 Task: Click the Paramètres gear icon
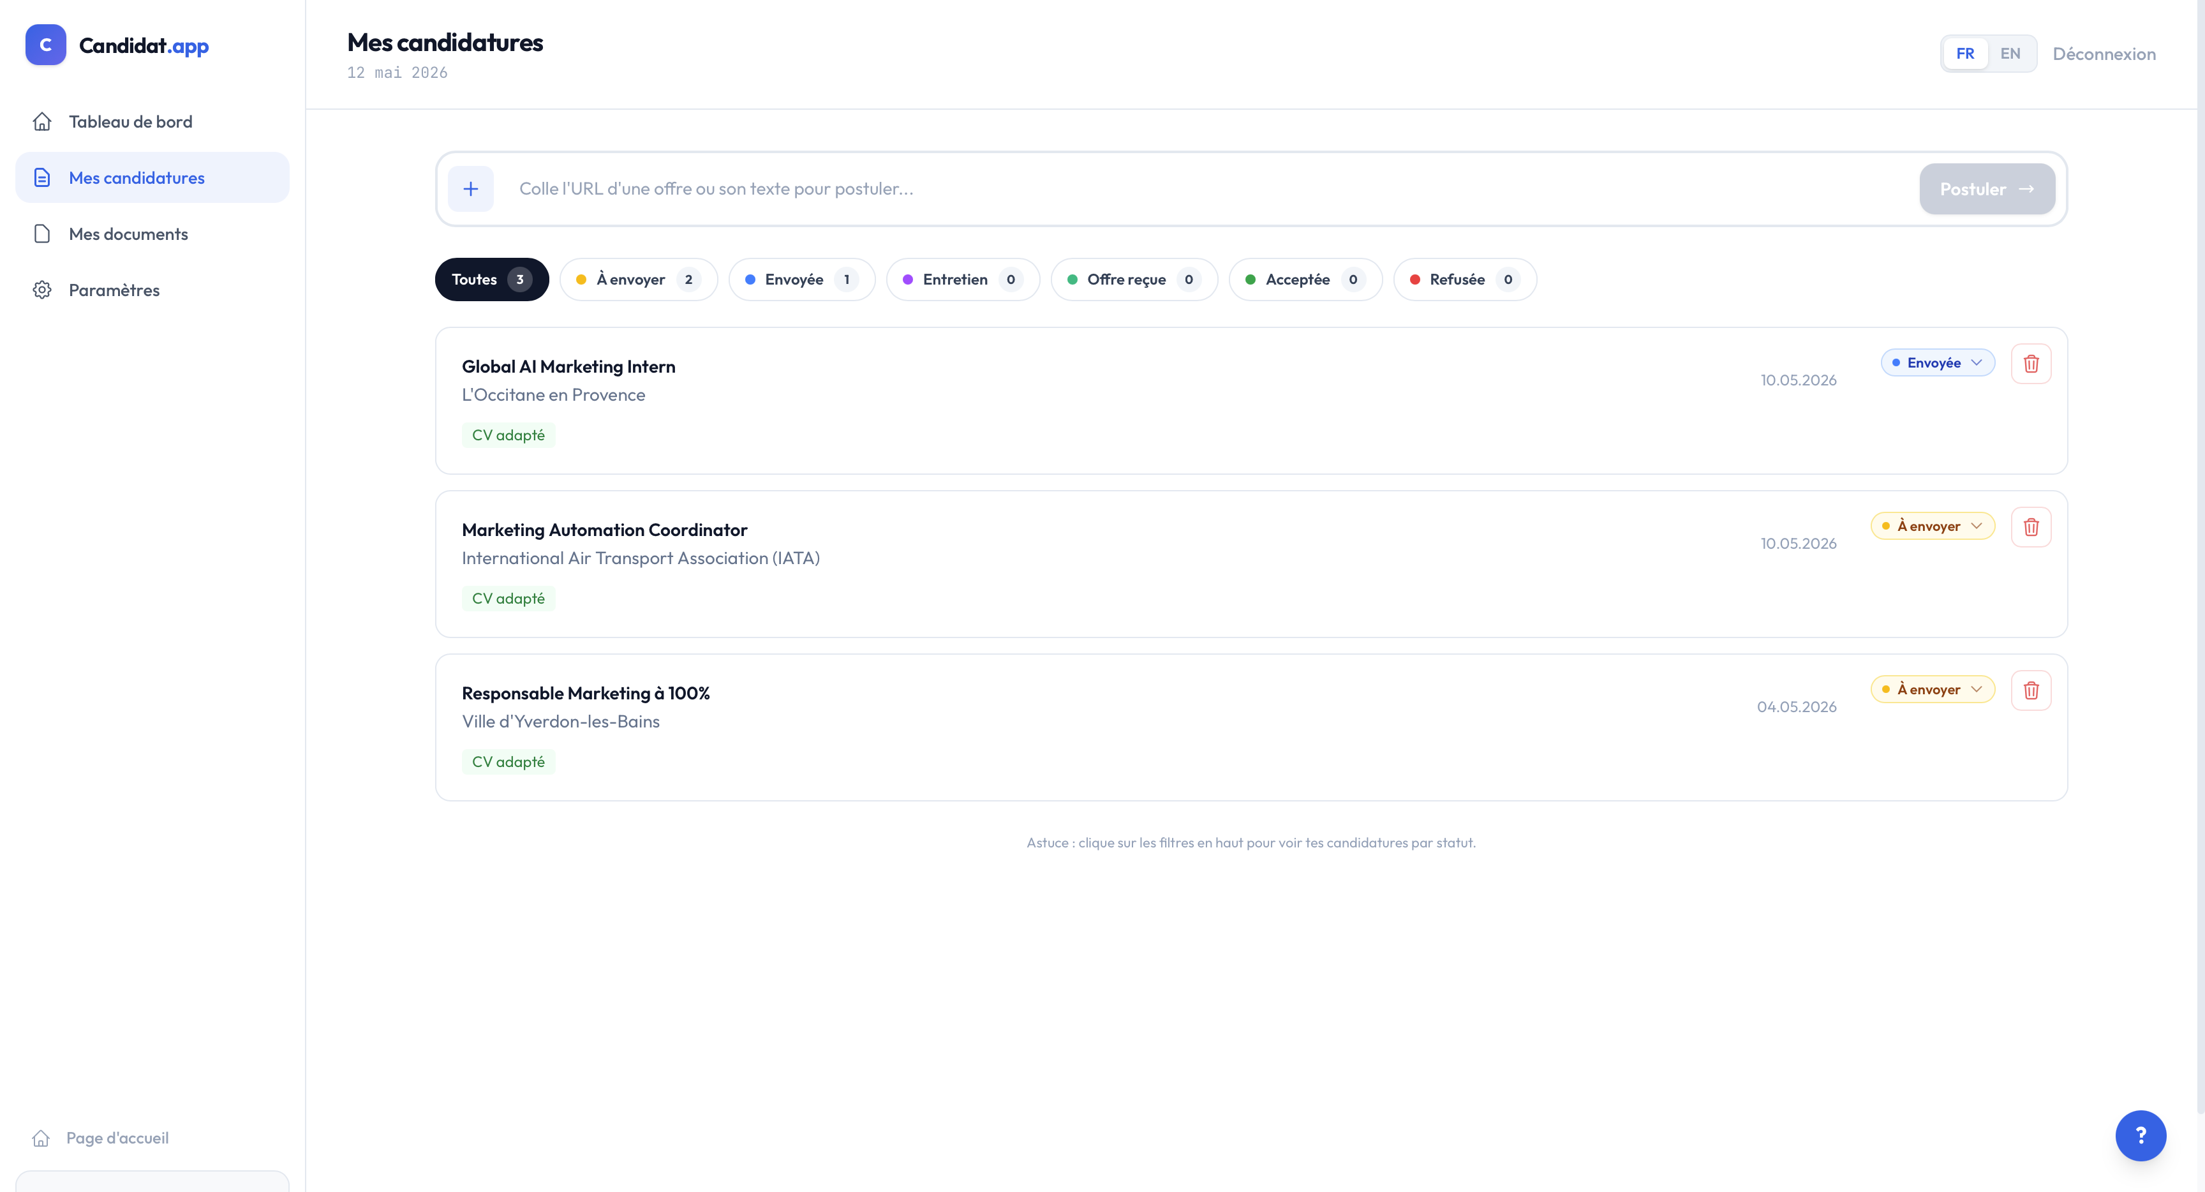42,290
